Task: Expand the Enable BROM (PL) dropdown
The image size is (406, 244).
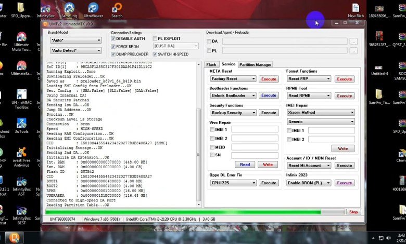Action: [309, 183]
